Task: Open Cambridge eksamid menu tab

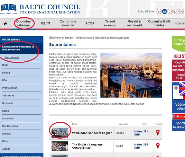Action: point(68,23)
